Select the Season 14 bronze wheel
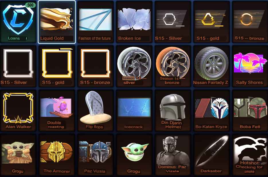This screenshot has height=177, width=268. click(173, 66)
